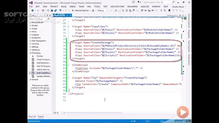Viewport: 219px width, 123px height.
Task: Click the bookmark icon in toolbar
Action: pos(169,10)
